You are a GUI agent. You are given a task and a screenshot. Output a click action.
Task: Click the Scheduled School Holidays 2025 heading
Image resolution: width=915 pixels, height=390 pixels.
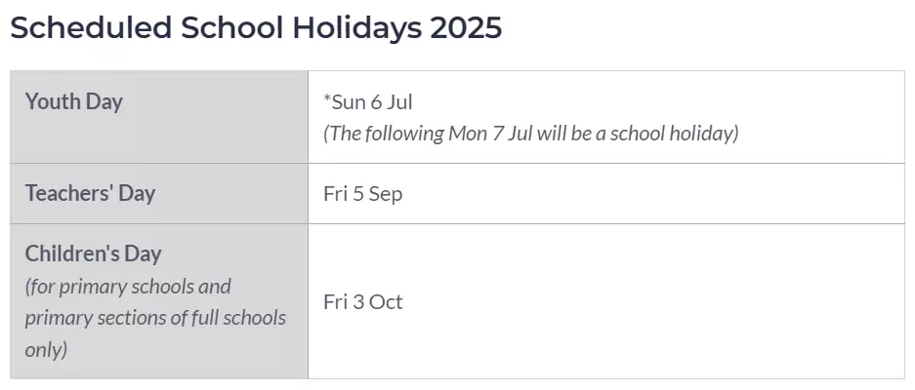click(x=256, y=28)
